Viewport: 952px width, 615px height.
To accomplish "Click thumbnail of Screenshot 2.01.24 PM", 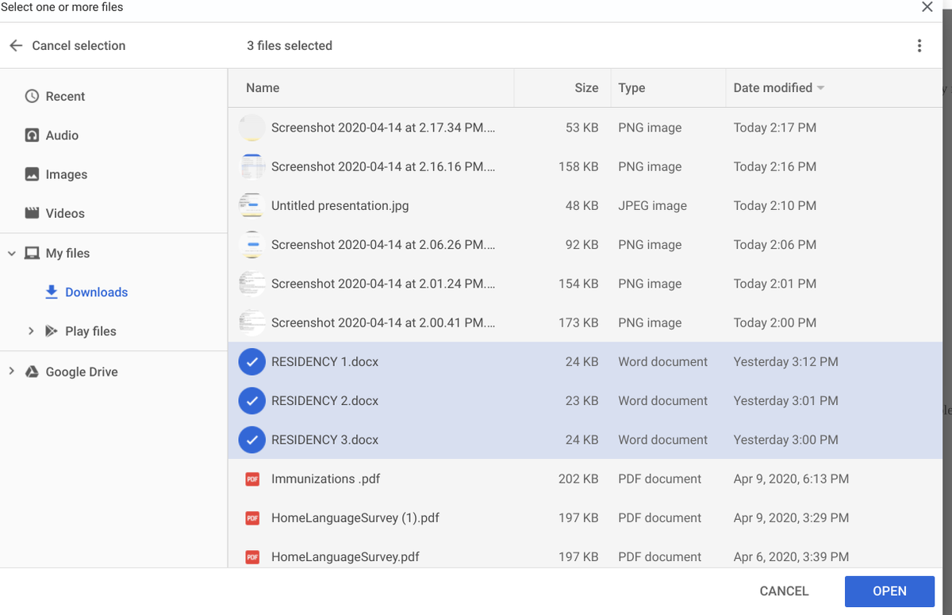I will pyautogui.click(x=251, y=283).
